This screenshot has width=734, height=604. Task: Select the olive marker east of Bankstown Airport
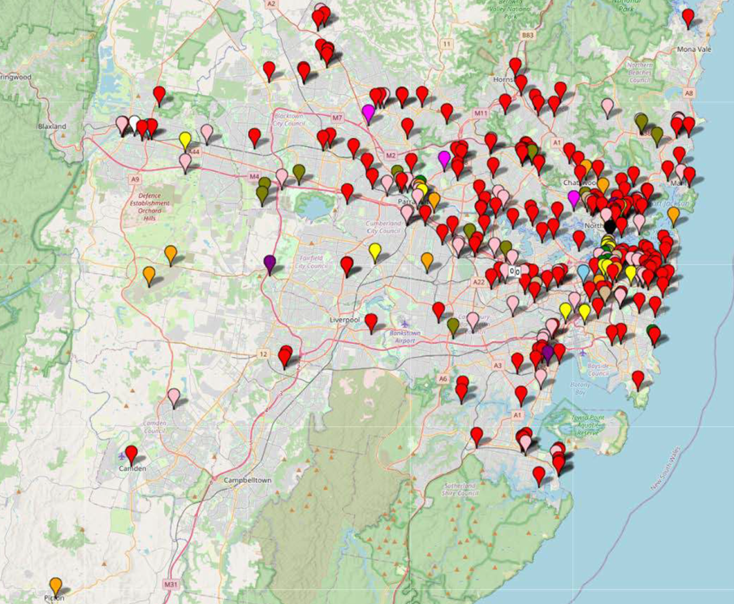(x=453, y=326)
